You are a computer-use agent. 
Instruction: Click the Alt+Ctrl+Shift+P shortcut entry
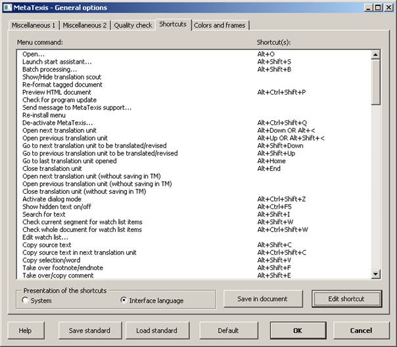[281, 92]
